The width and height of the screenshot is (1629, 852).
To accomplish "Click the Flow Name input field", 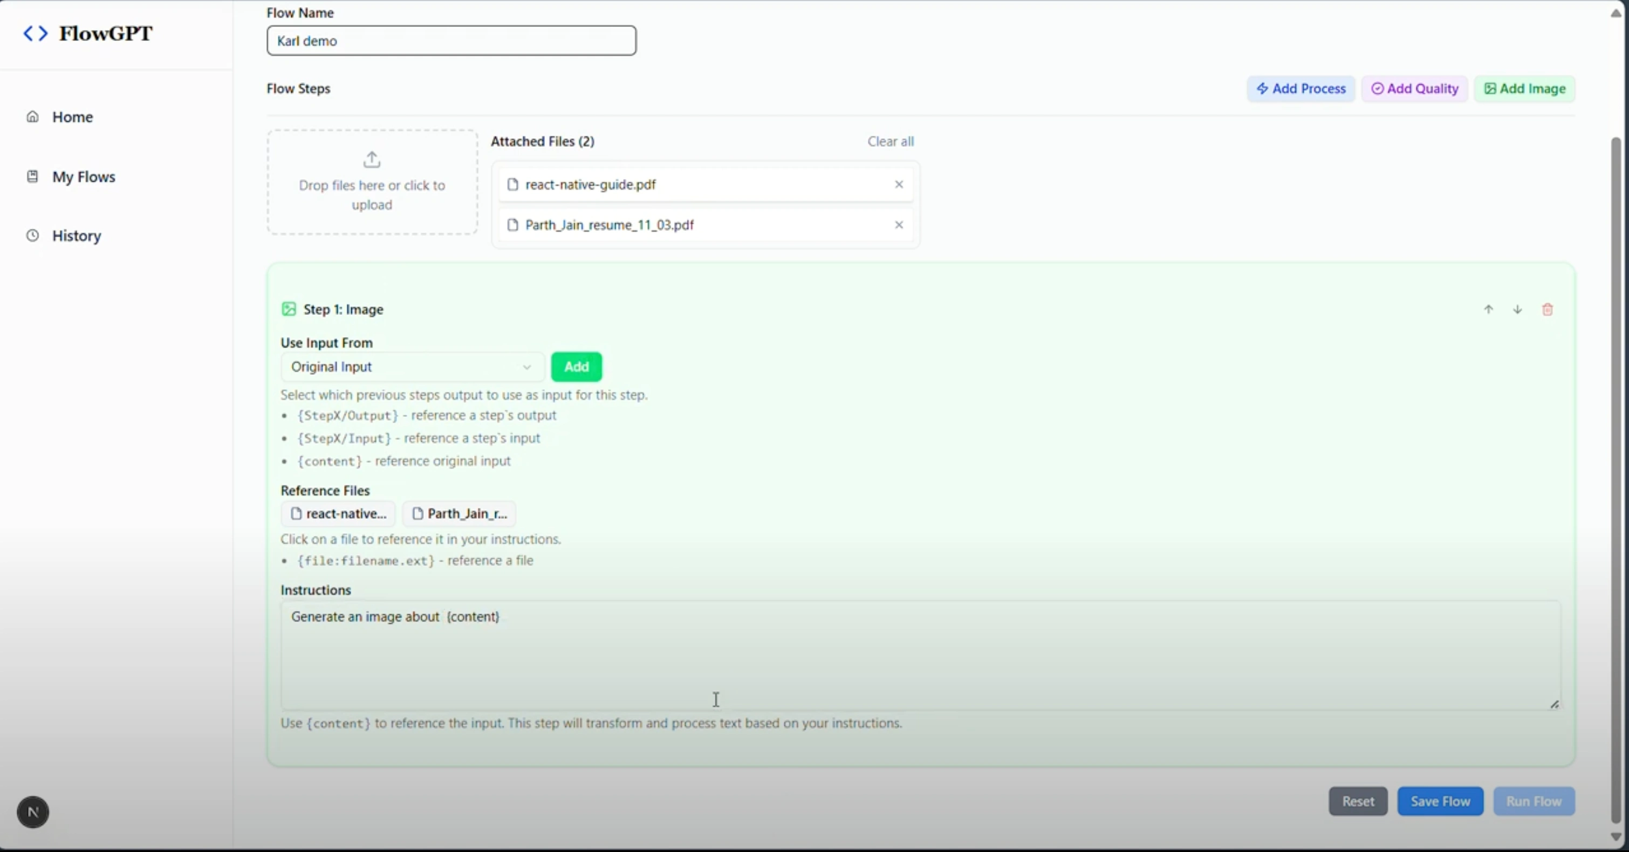I will [451, 41].
